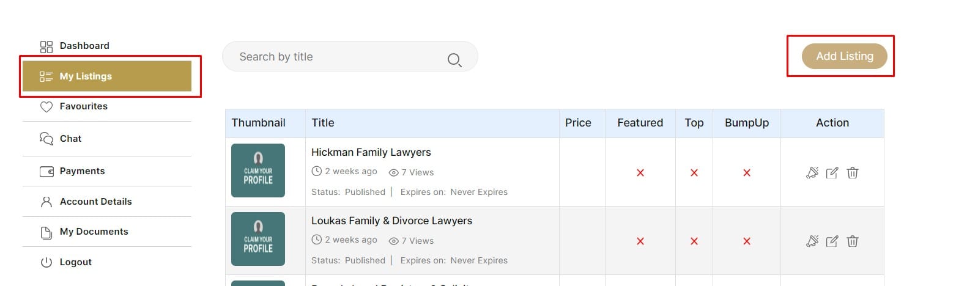Click the search magnifier icon
The image size is (967, 286).
(x=454, y=60)
